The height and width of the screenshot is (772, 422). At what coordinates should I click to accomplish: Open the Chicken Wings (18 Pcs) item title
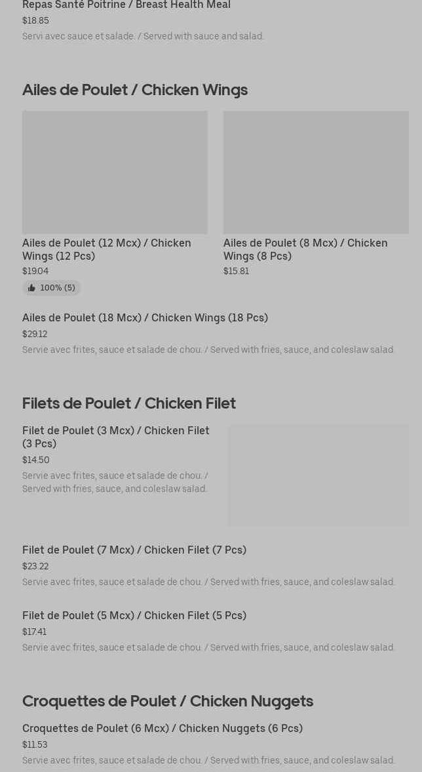tap(145, 317)
